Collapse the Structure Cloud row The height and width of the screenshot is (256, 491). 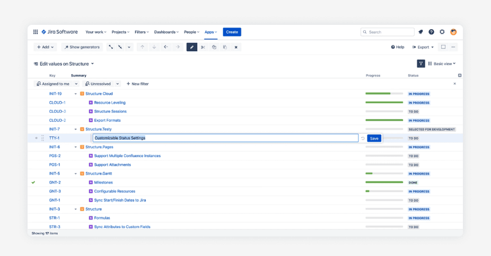[75, 94]
